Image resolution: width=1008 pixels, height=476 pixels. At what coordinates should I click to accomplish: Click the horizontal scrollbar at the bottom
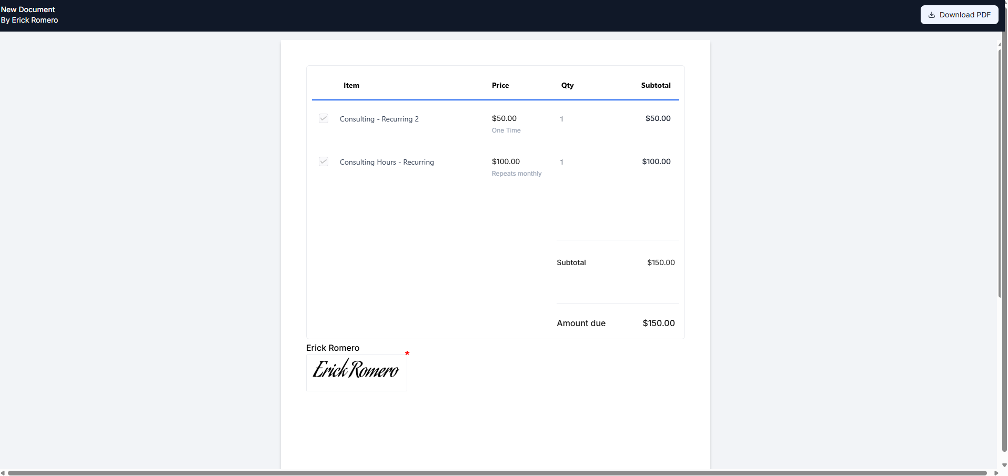(497, 473)
